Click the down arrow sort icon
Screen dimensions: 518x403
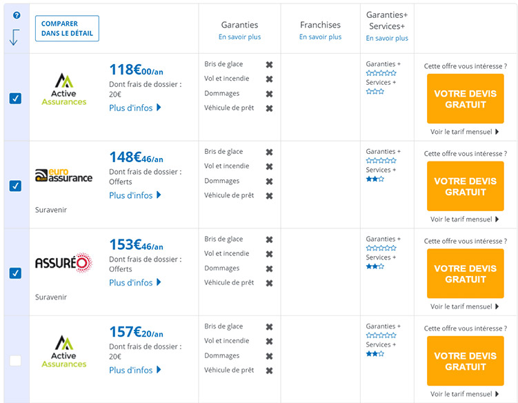point(15,37)
